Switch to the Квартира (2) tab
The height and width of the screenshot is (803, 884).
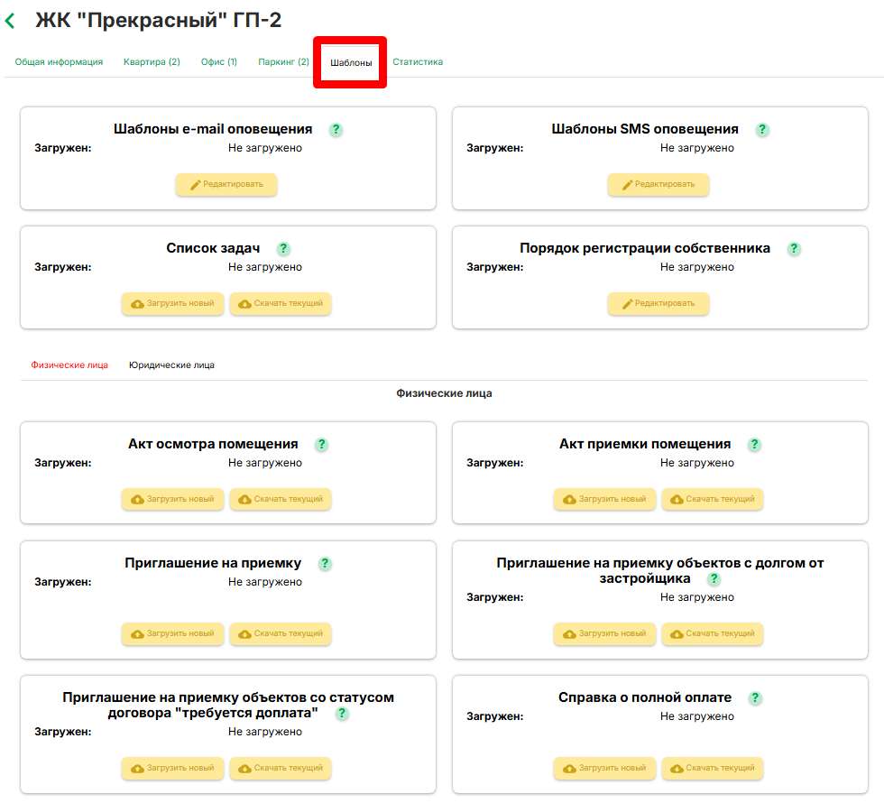[x=152, y=62]
